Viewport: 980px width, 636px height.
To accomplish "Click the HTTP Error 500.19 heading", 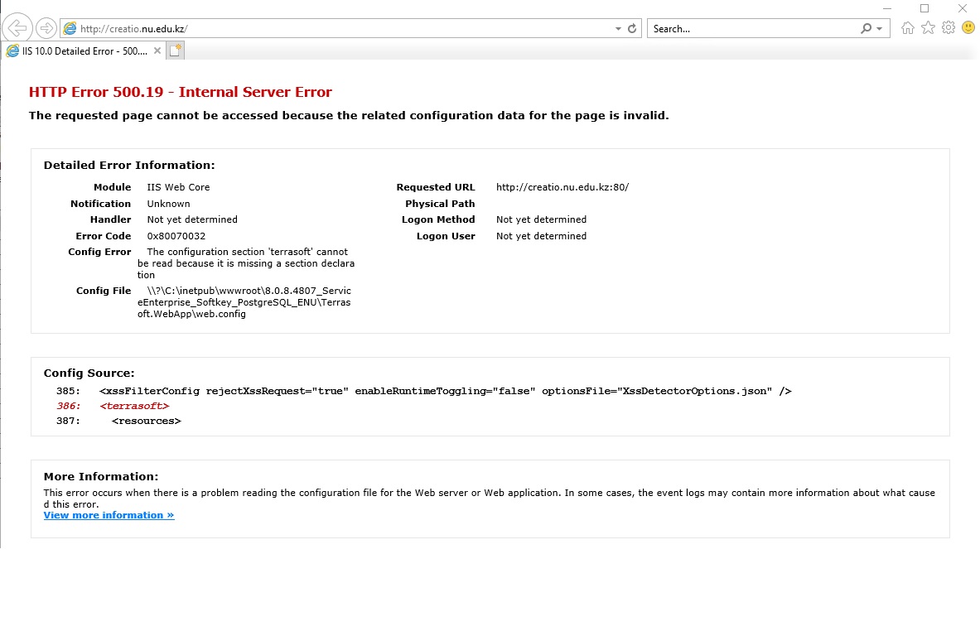I will (180, 92).
